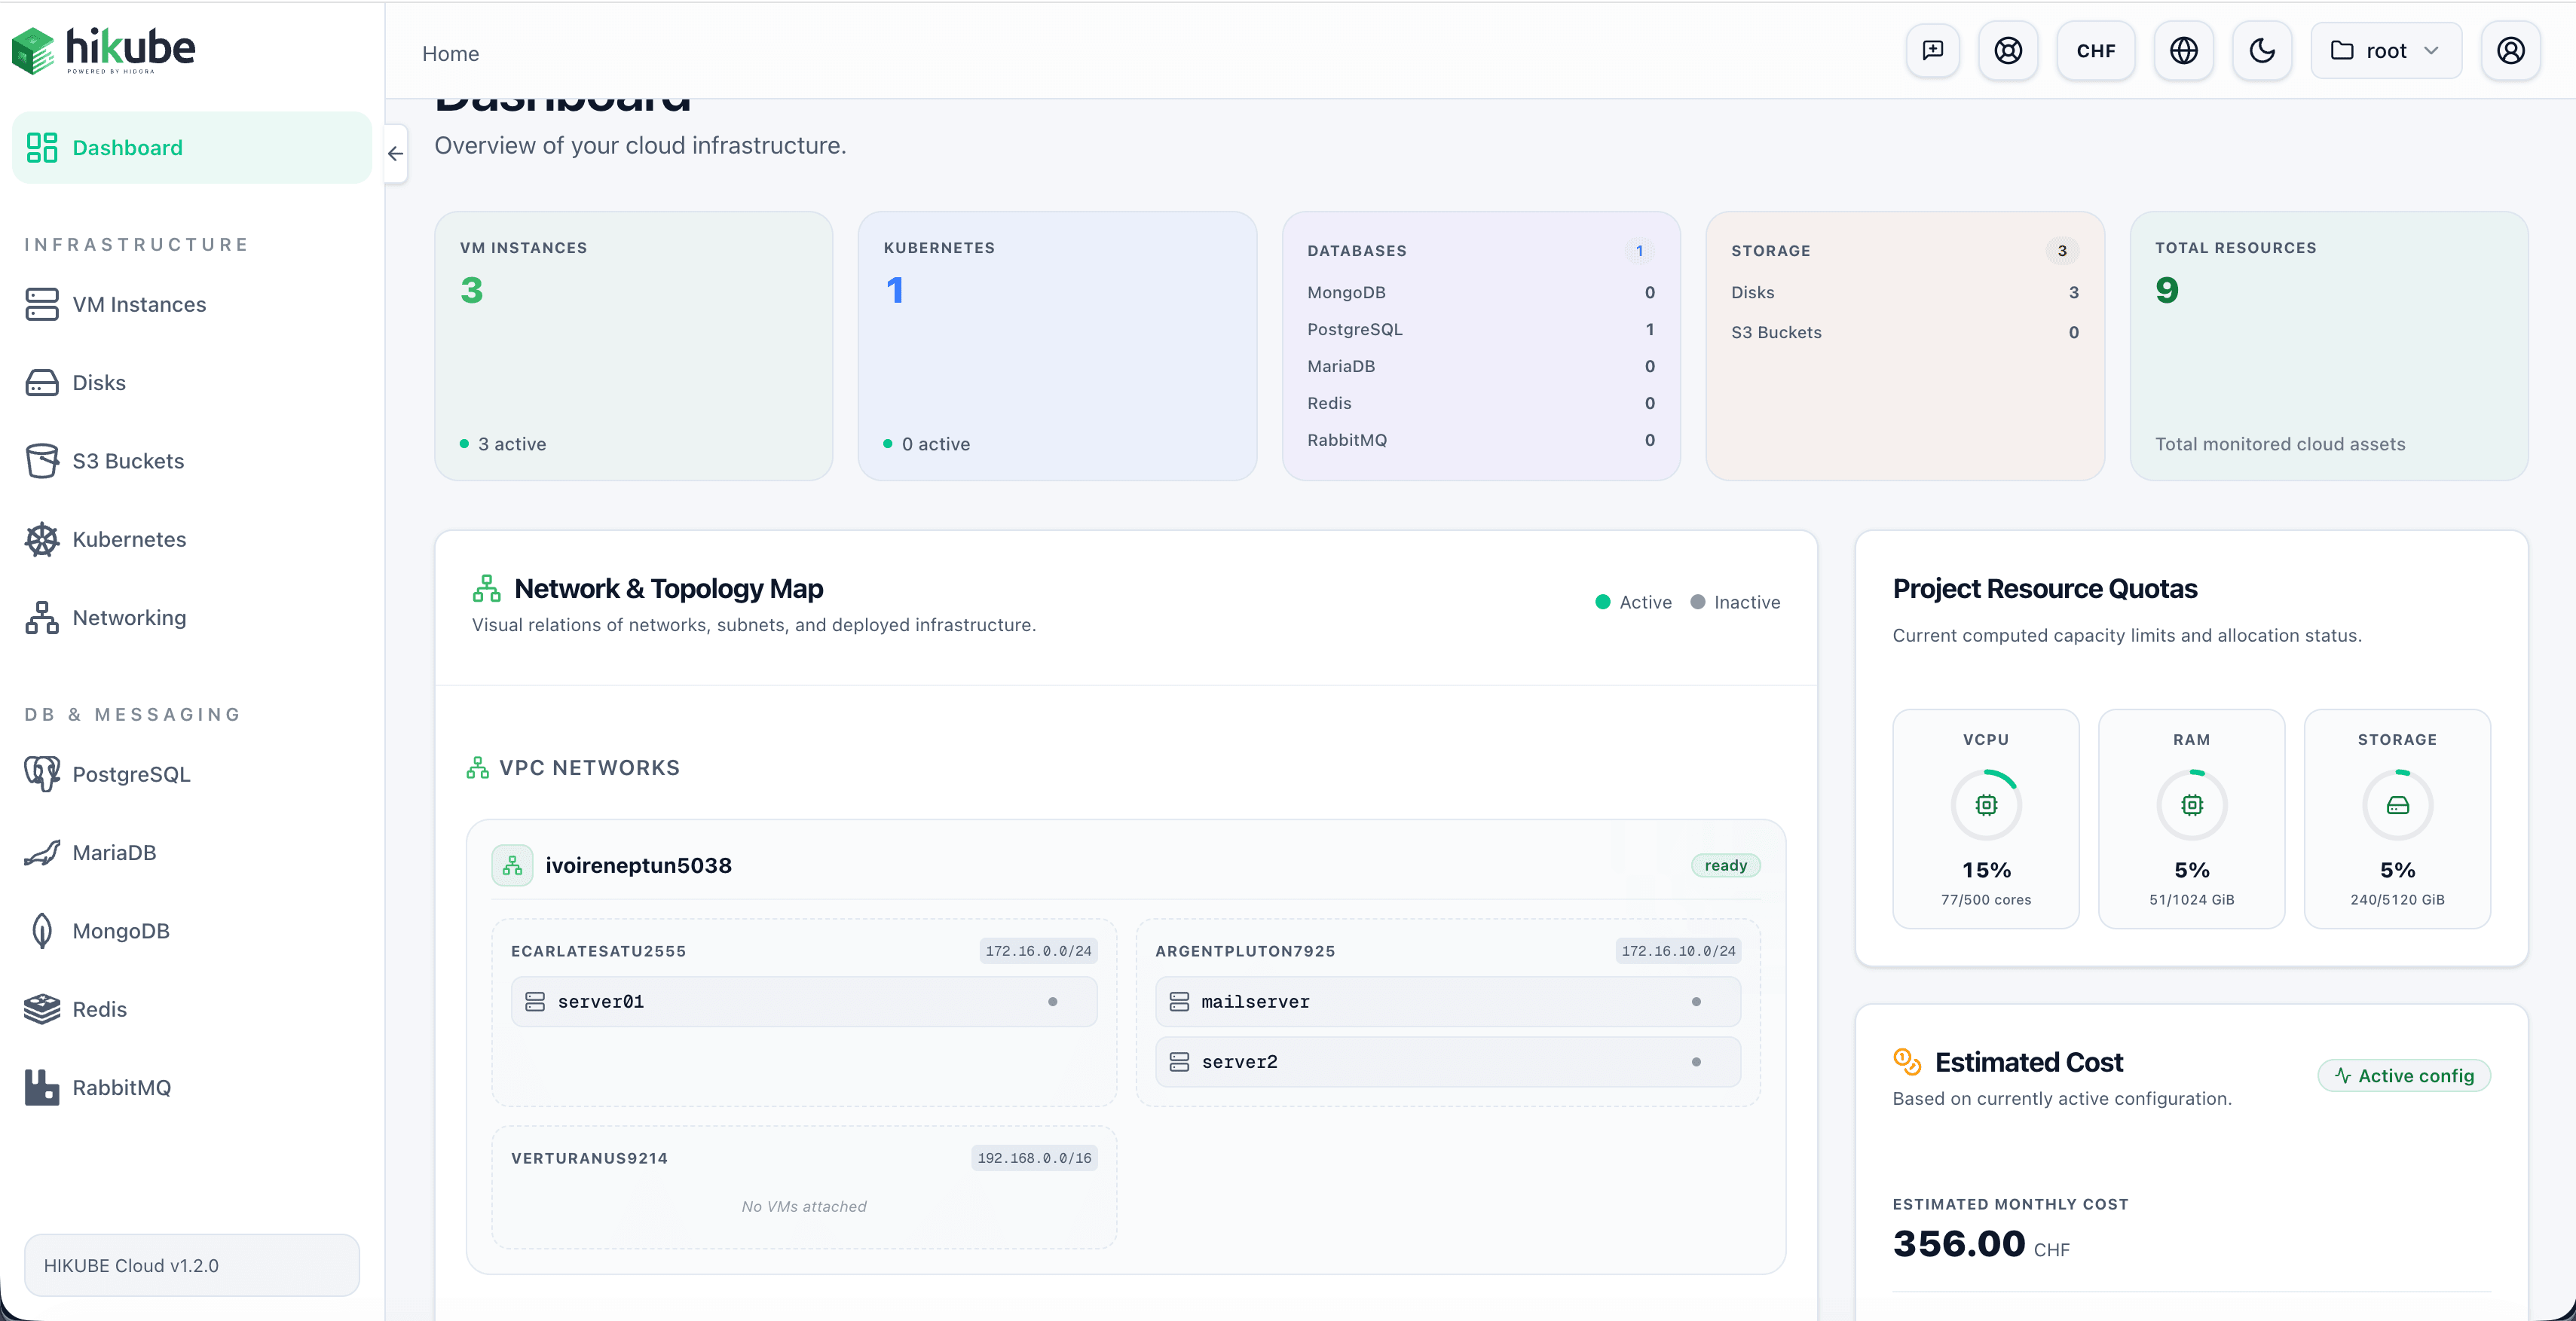
Task: Click the ARGENTPLUTON7925 subnet name
Action: (1245, 950)
